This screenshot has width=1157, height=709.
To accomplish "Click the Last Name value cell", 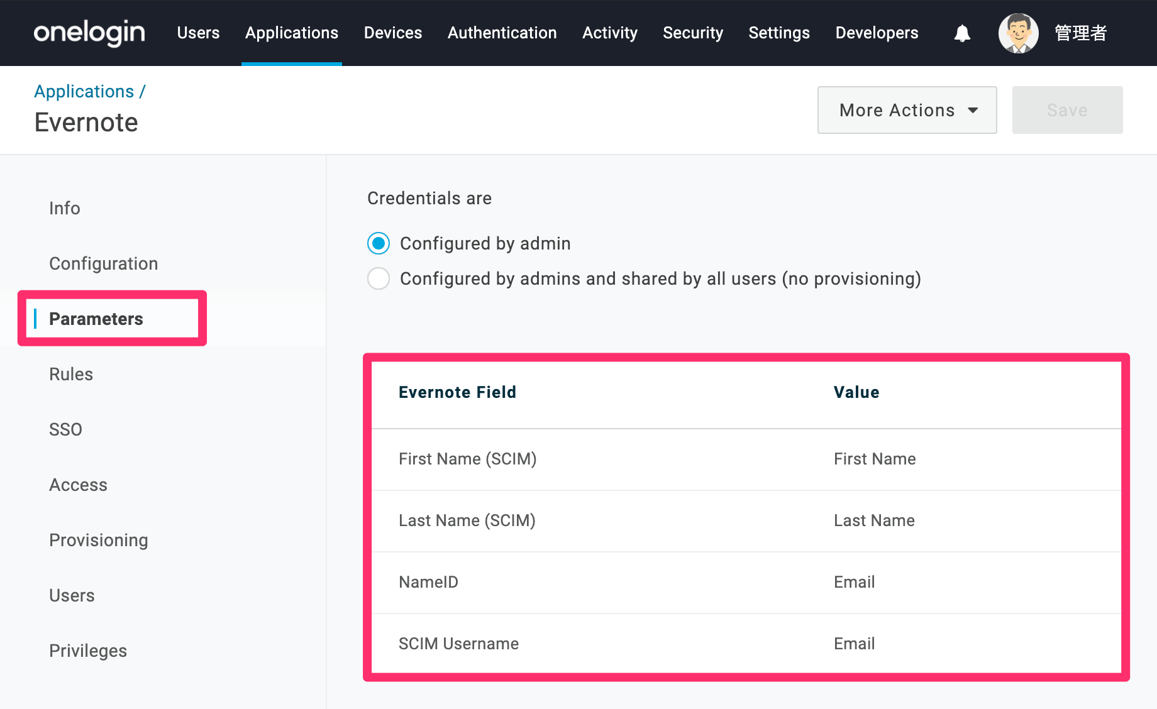I will (874, 520).
